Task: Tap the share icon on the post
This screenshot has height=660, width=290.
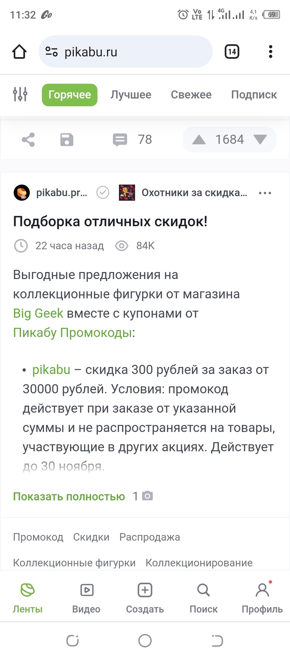Action: pyautogui.click(x=28, y=140)
